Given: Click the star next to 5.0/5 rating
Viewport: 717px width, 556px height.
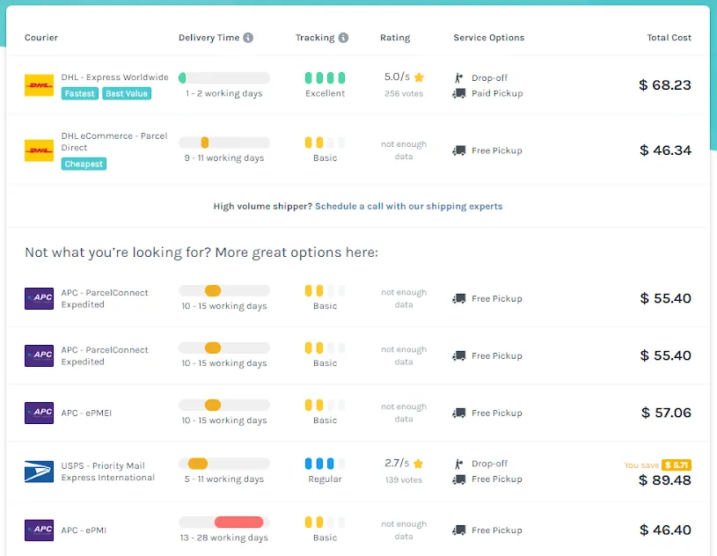Looking at the screenshot, I should [419, 77].
